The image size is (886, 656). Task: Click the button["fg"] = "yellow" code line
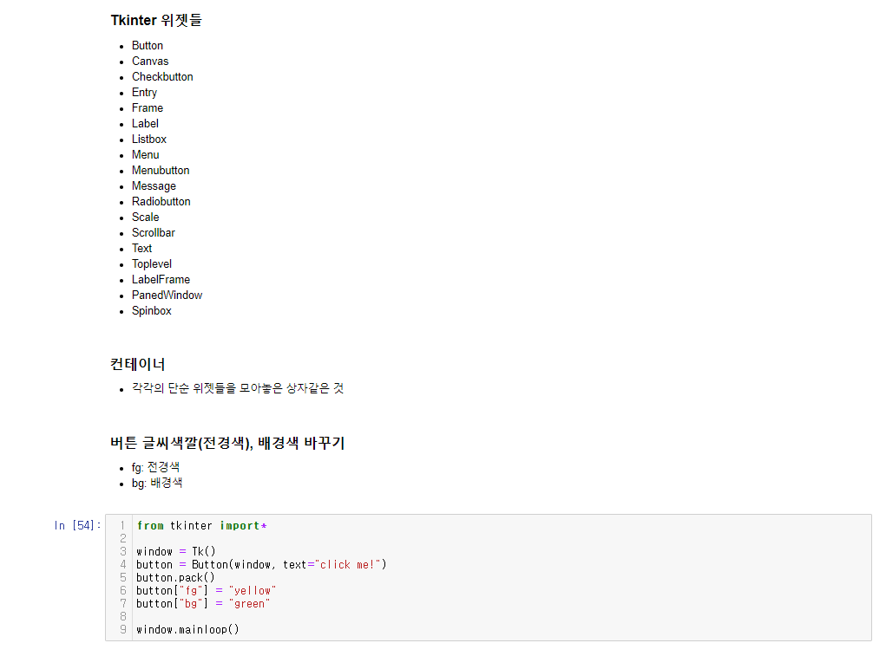pos(207,590)
